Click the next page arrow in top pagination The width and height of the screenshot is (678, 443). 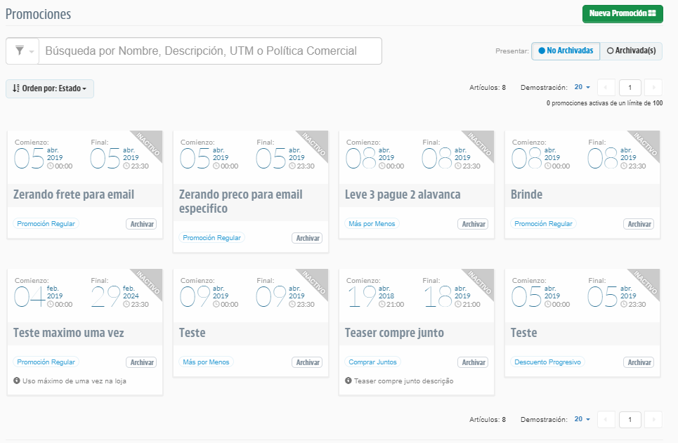(653, 87)
